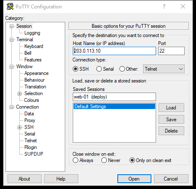Open the Features settings category

tap(33, 60)
